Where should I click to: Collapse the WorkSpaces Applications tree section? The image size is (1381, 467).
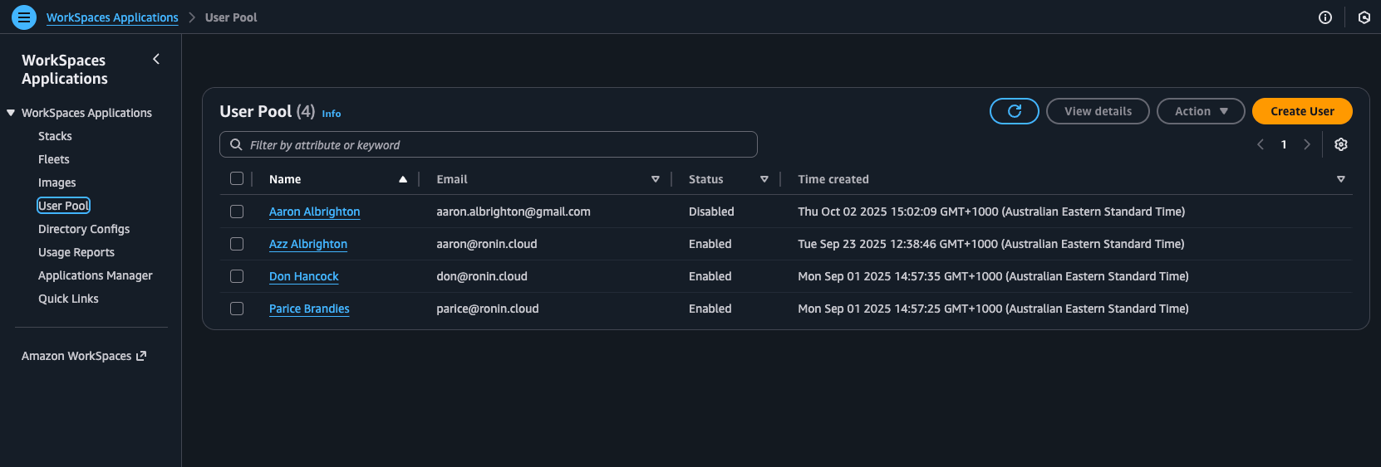(11, 113)
